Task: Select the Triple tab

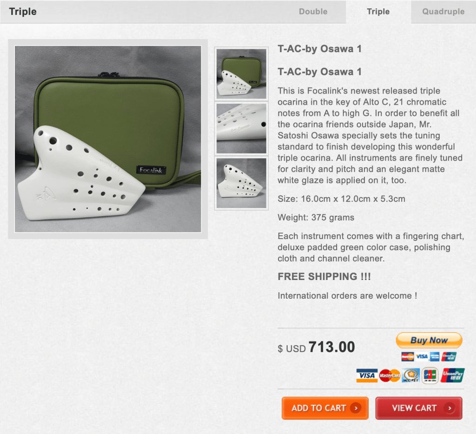Action: coord(378,12)
